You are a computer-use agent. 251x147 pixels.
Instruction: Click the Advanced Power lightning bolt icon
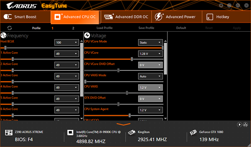[159, 17]
